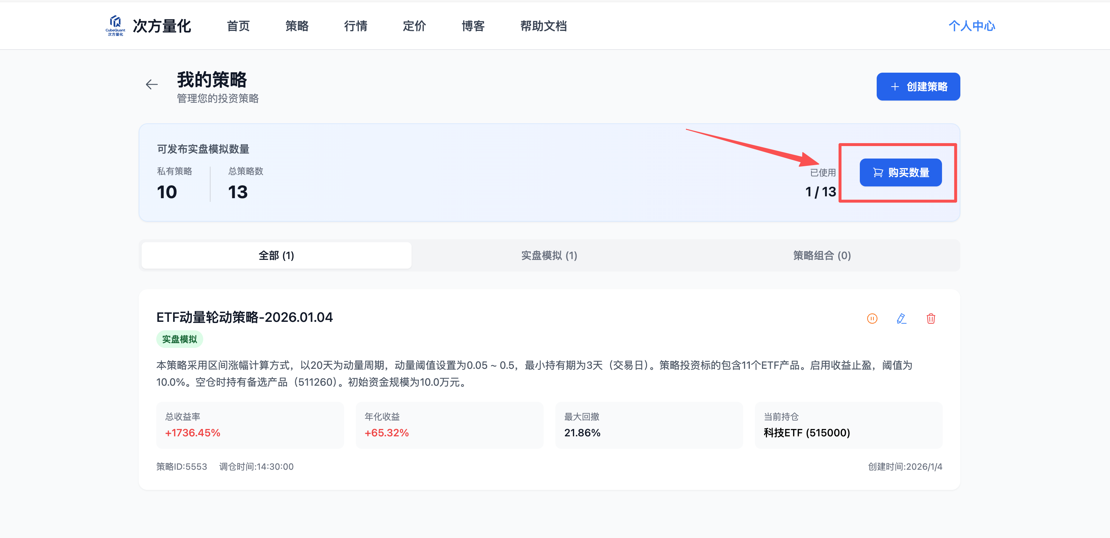Switch to the 实盘模拟 tab

pyautogui.click(x=548, y=255)
